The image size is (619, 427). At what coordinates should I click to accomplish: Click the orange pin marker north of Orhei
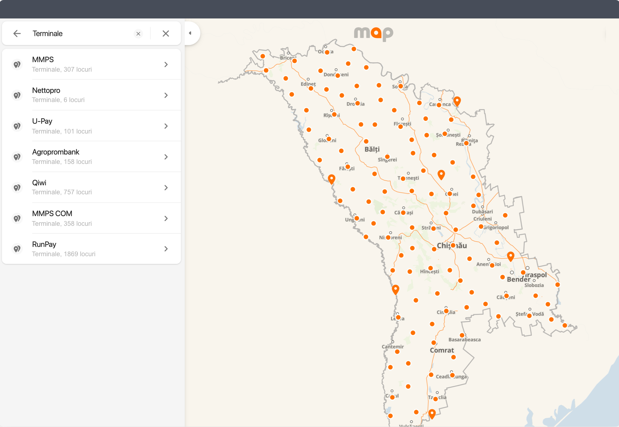tap(441, 175)
